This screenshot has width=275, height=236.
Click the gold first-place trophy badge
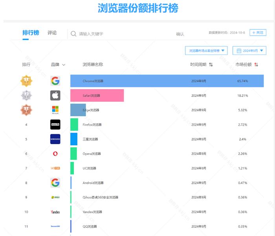pos(26,81)
